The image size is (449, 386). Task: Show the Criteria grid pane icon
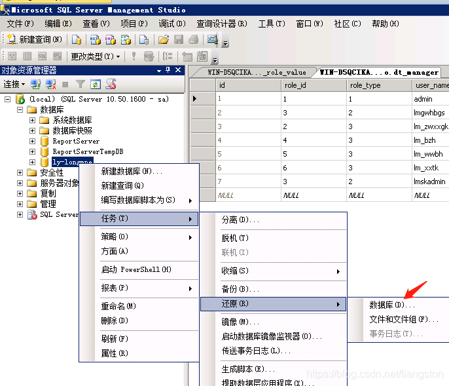[x=27, y=56]
